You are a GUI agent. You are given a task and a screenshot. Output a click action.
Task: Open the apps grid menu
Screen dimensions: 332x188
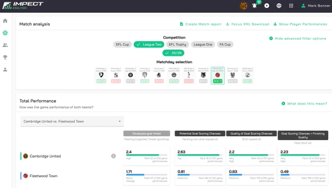click(x=291, y=6)
